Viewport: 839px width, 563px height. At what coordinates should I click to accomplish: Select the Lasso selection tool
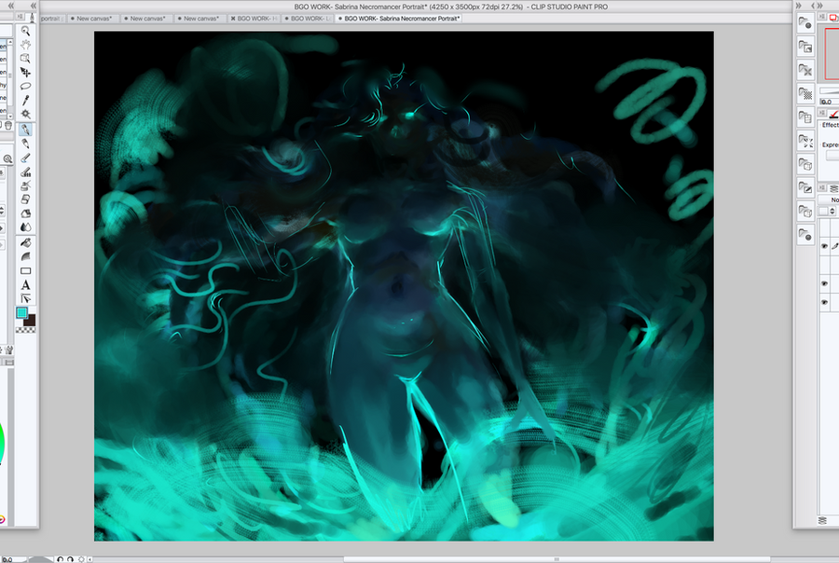tap(25, 86)
